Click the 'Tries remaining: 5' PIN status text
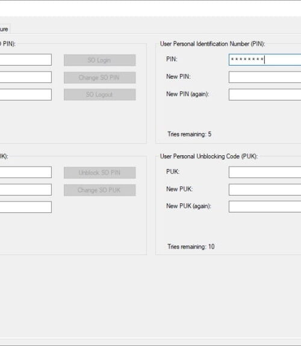301x346 pixels. [x=189, y=134]
